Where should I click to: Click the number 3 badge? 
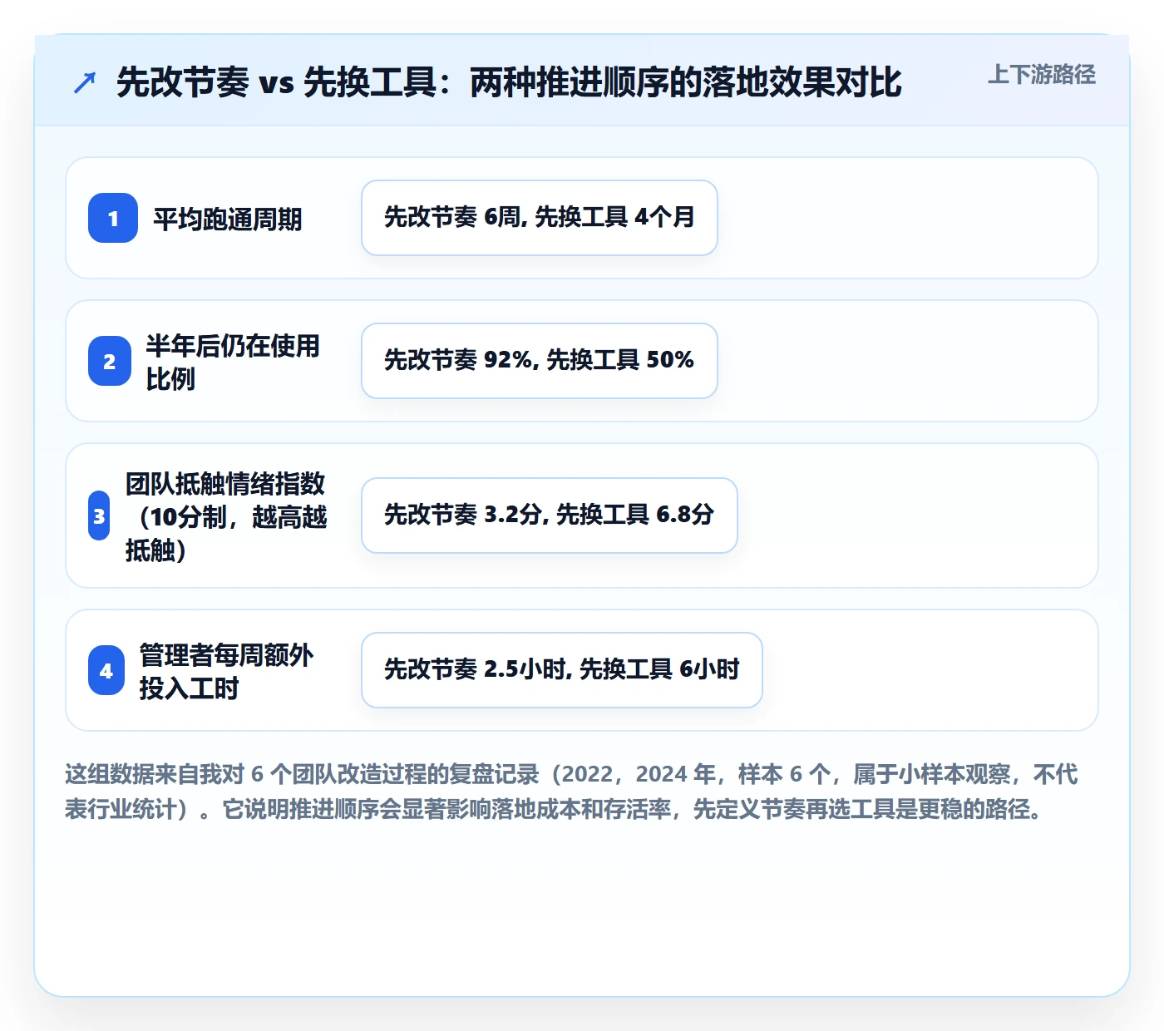99,515
